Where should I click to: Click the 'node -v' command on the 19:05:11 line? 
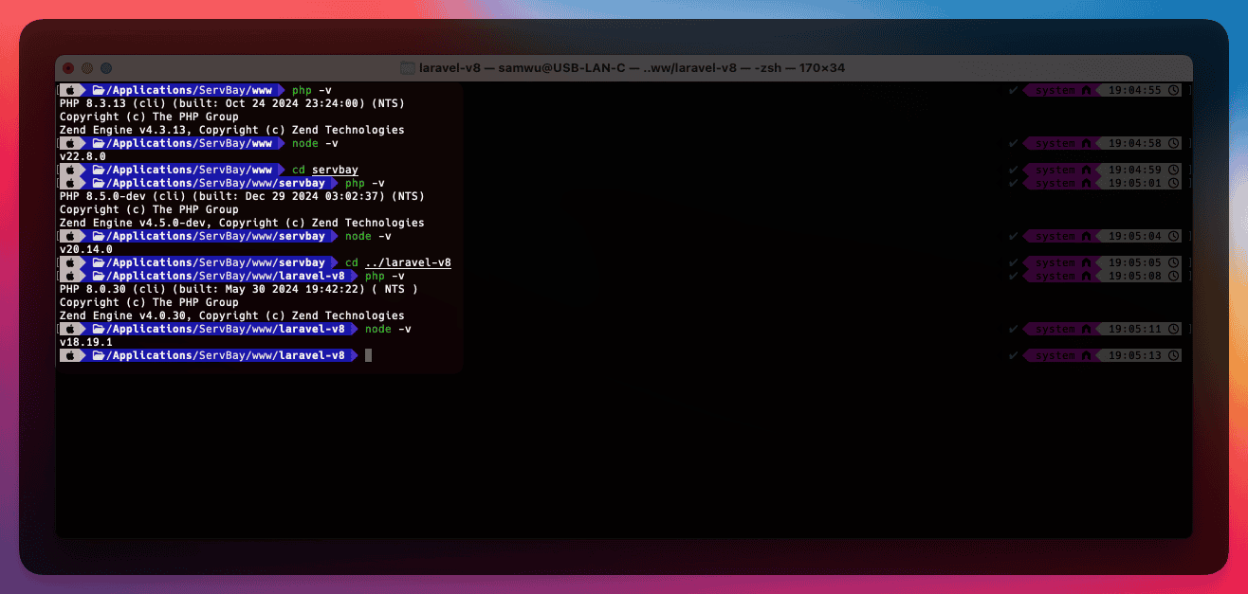pyautogui.click(x=389, y=329)
